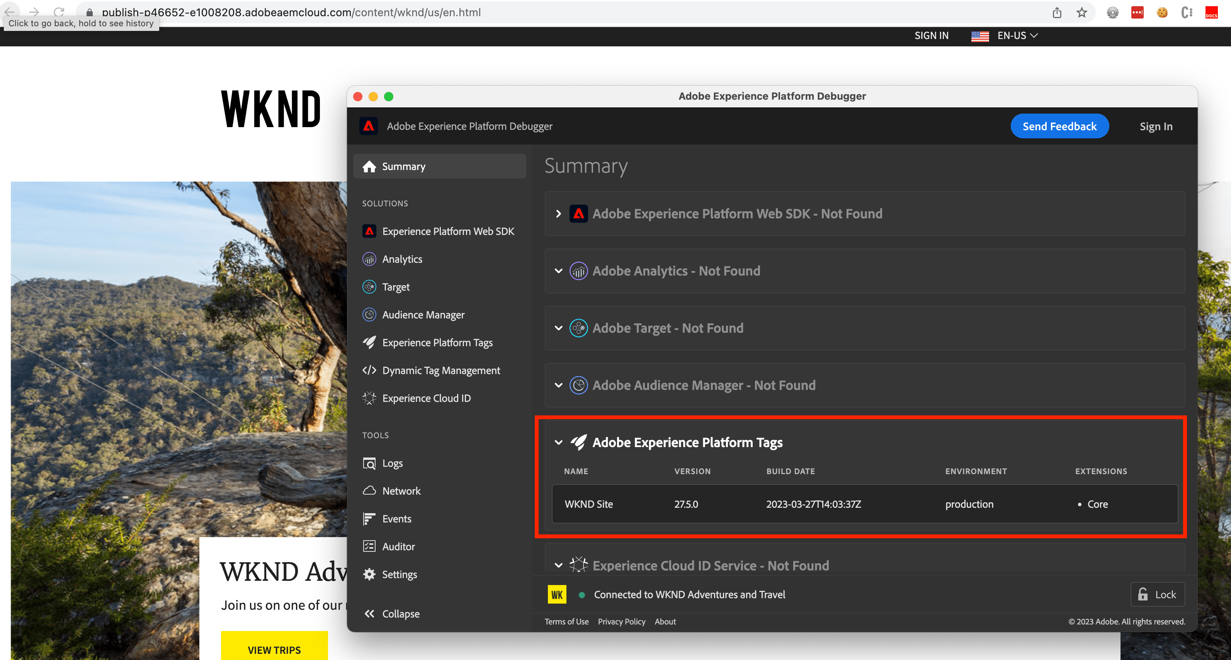Open Experience Platform Tags sidebar item
Viewport: 1231px width, 660px height.
coord(437,343)
